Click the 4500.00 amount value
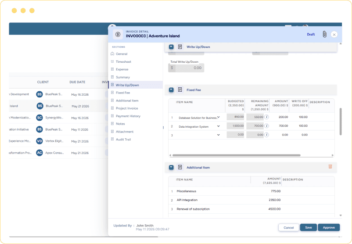 point(274,209)
